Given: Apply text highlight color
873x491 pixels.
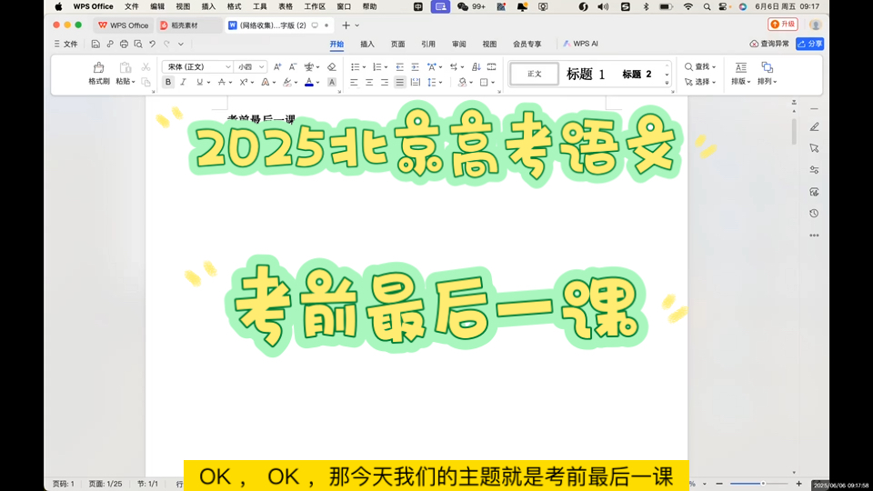Looking at the screenshot, I should pos(287,83).
